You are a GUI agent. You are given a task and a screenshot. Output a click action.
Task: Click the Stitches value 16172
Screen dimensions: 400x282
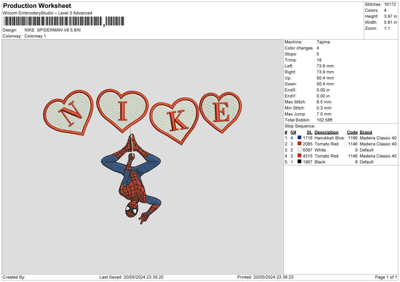390,5
